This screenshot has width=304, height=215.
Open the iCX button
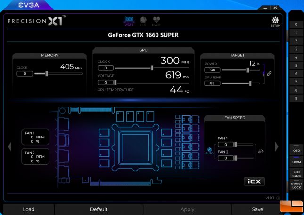pos(254,181)
